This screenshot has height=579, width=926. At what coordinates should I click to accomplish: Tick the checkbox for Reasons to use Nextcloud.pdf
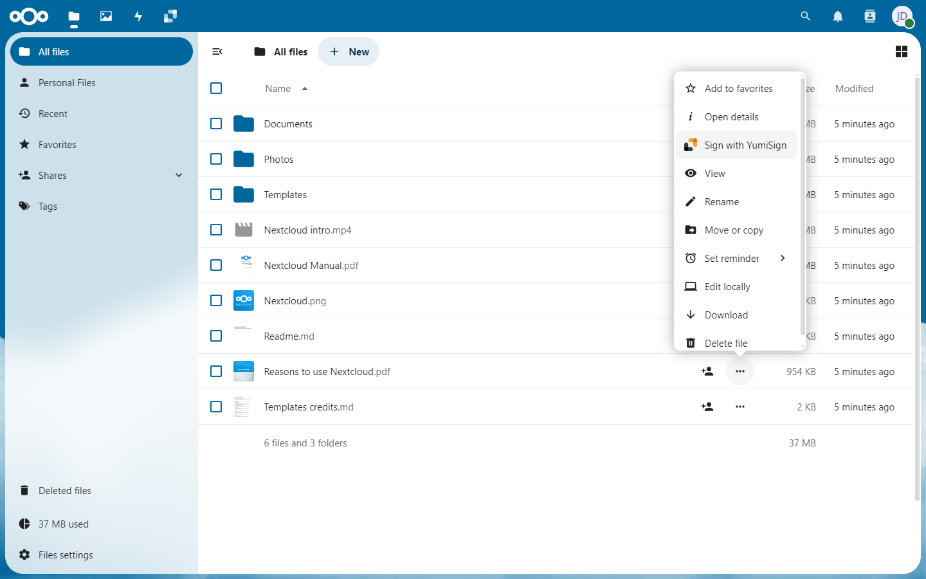point(216,371)
